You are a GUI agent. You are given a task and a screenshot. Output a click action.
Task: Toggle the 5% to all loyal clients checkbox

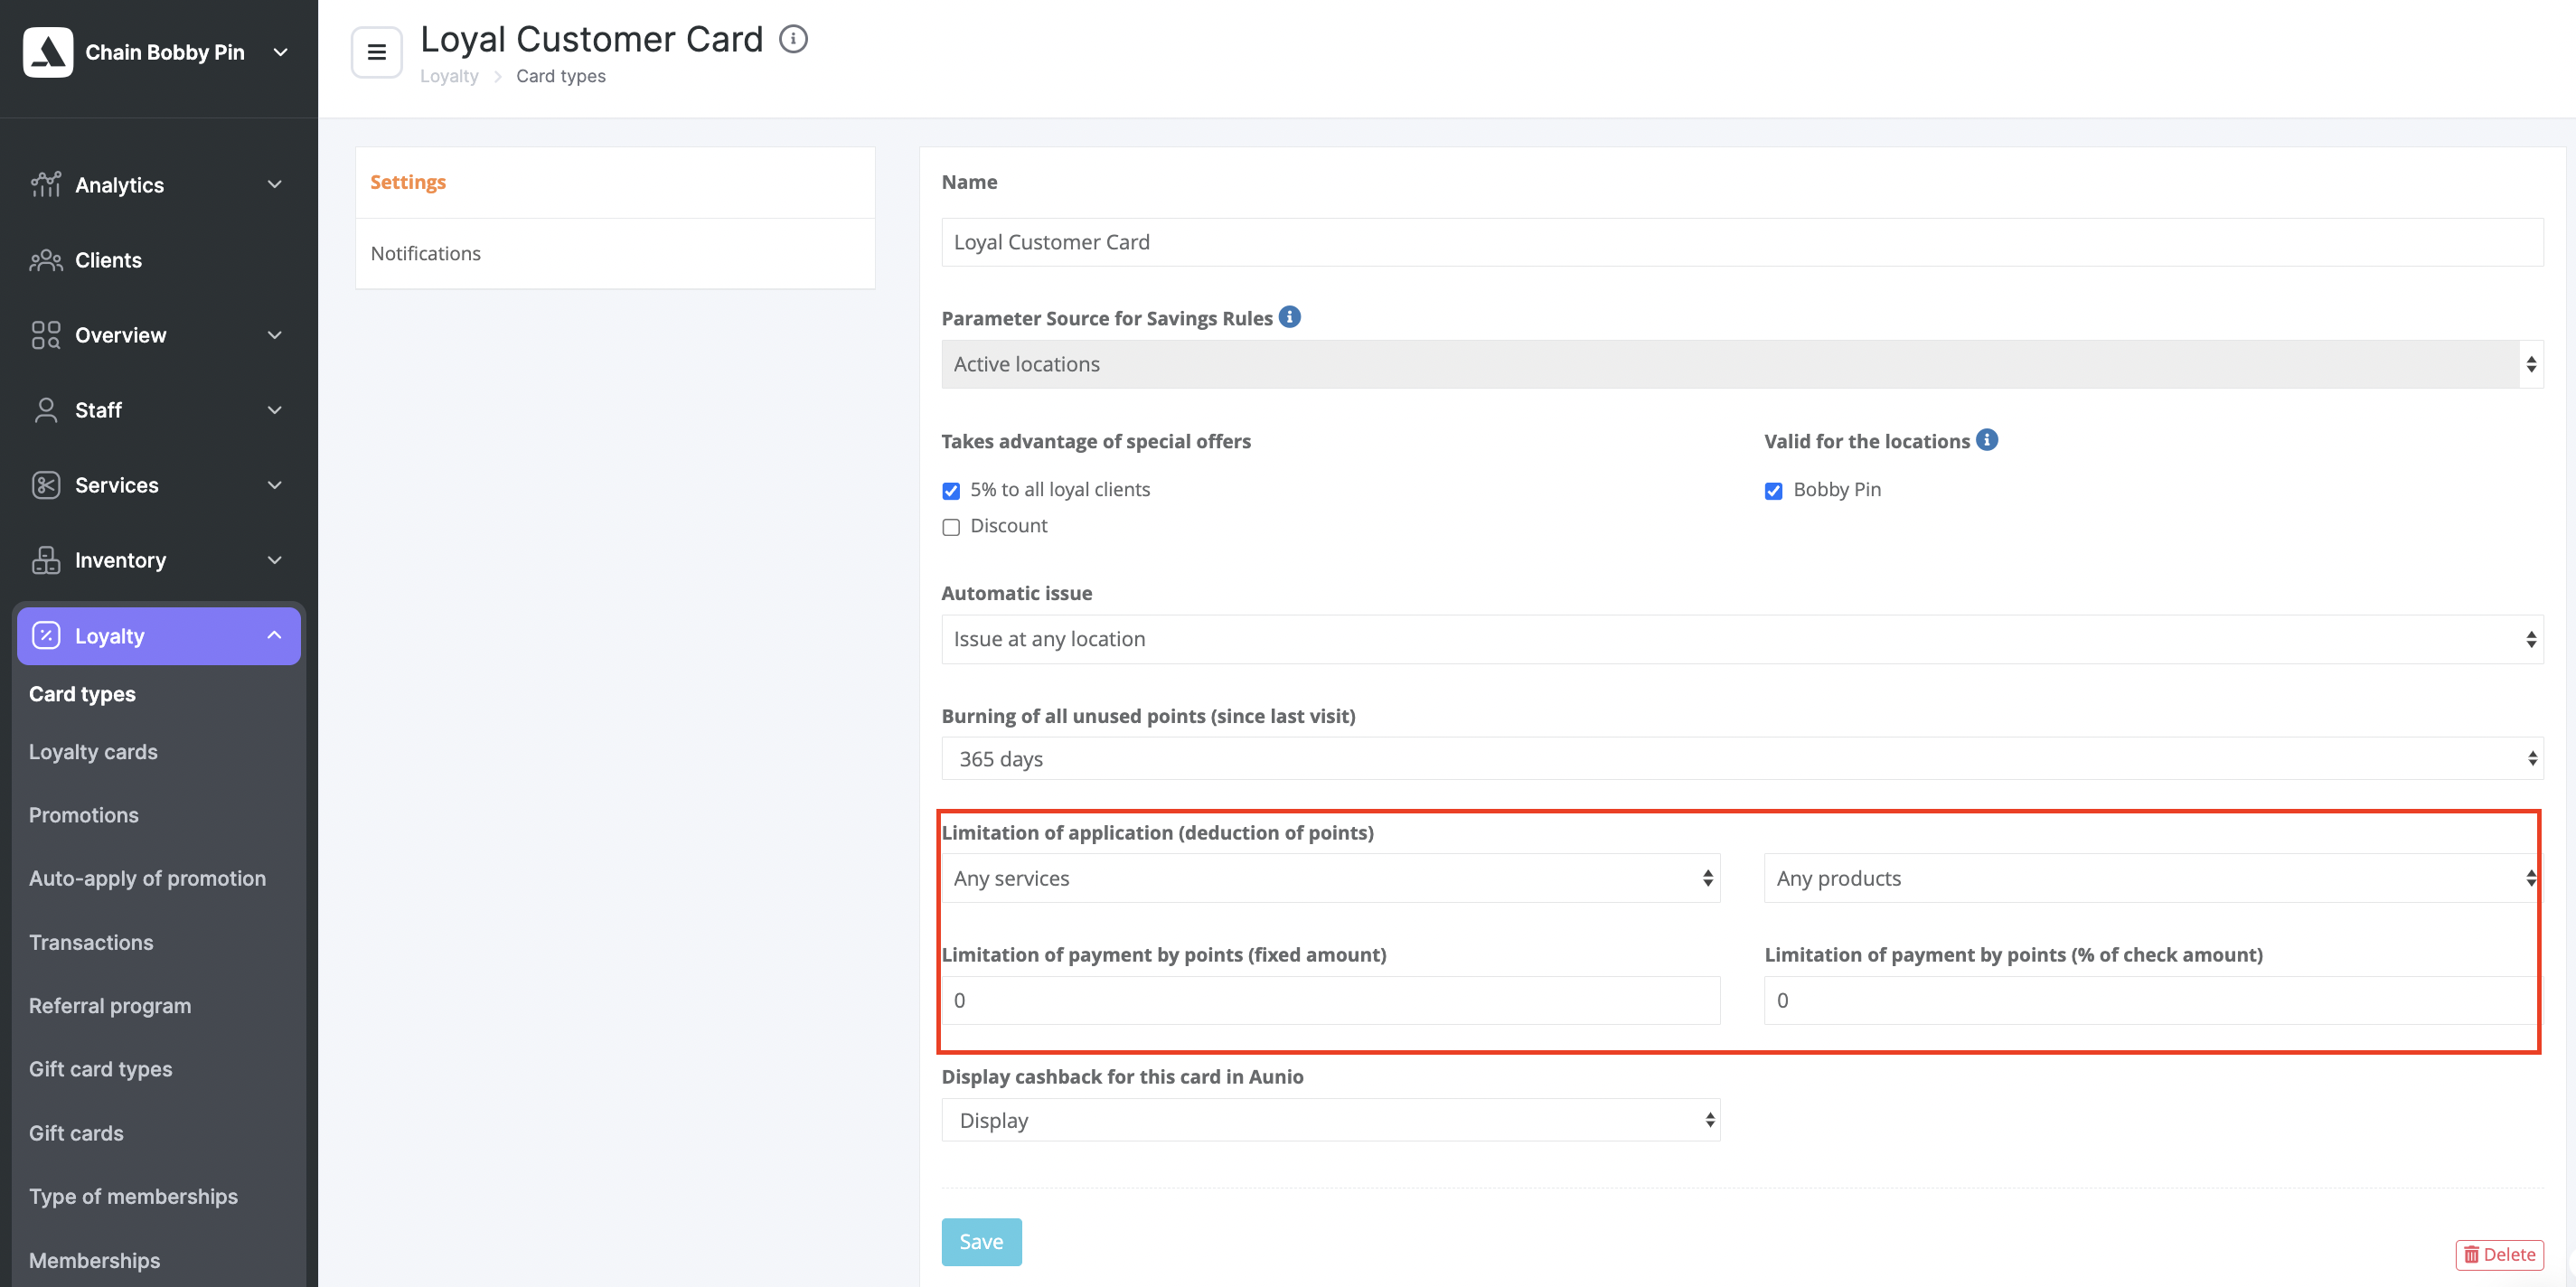[951, 490]
